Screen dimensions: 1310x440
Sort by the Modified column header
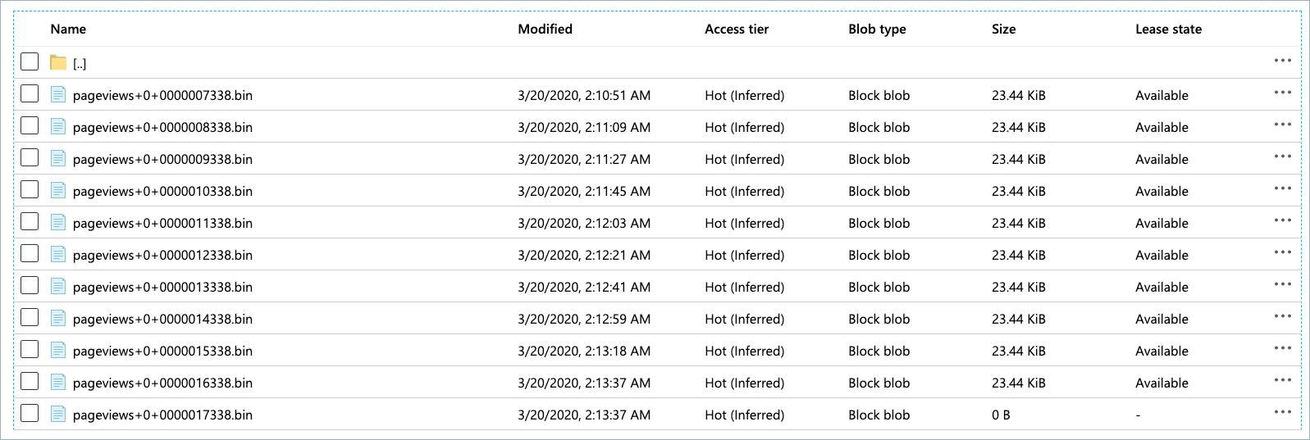click(x=545, y=29)
